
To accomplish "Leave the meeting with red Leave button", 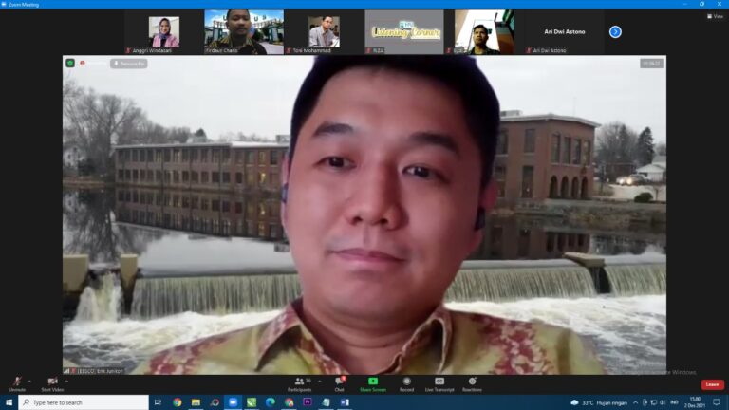I will click(712, 384).
